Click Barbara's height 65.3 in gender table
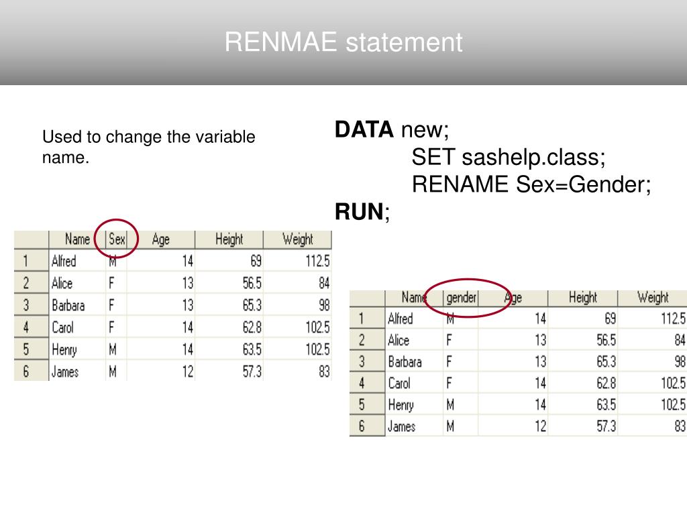Screen dimensions: 687x515 (x=606, y=361)
